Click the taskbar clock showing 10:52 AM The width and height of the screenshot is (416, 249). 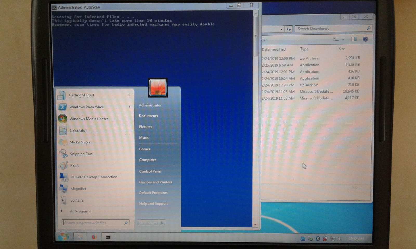click(x=356, y=239)
